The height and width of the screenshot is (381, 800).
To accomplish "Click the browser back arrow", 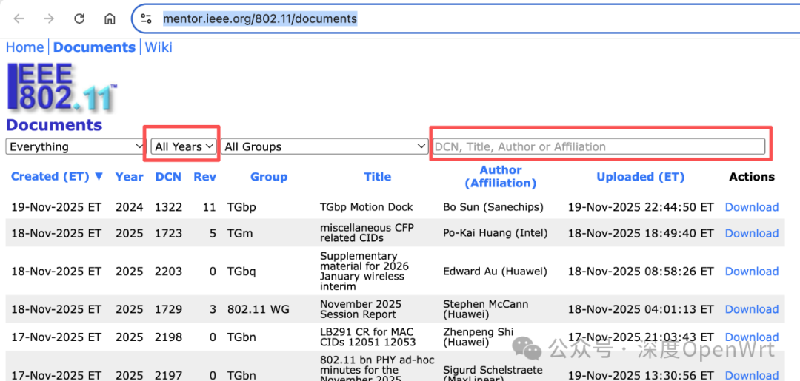I will pyautogui.click(x=19, y=18).
